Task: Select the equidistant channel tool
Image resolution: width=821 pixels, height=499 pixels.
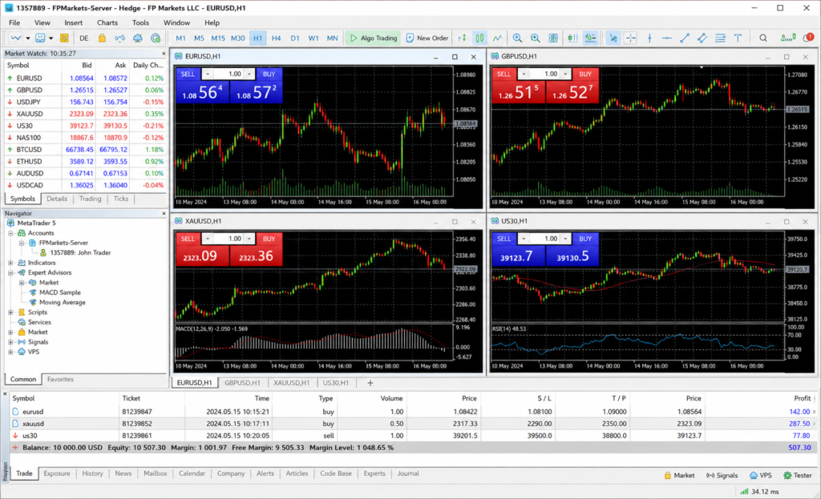Action: 702,38
